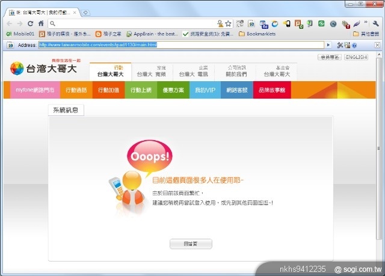The image size is (385, 276).
Task: Close the 台灣大哥大 browser tab
Action: click(75, 13)
